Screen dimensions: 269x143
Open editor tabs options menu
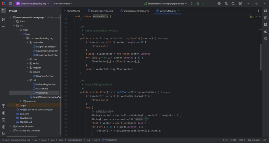tap(258, 11)
